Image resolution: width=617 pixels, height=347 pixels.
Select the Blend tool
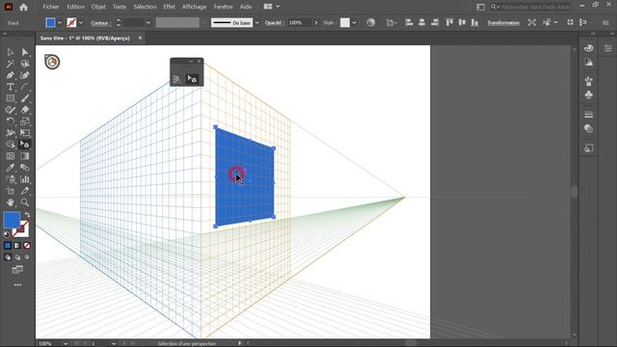pos(25,168)
